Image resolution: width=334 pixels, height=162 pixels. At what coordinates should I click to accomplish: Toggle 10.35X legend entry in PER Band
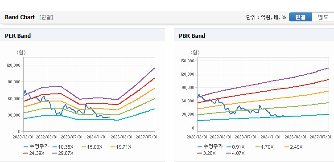click(63, 147)
